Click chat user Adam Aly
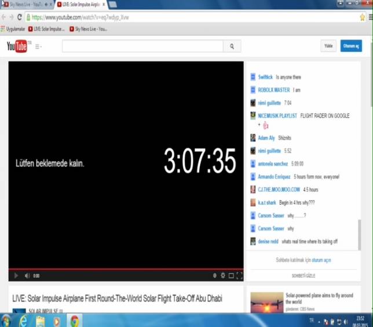The width and height of the screenshot is (373, 327). click(x=266, y=138)
